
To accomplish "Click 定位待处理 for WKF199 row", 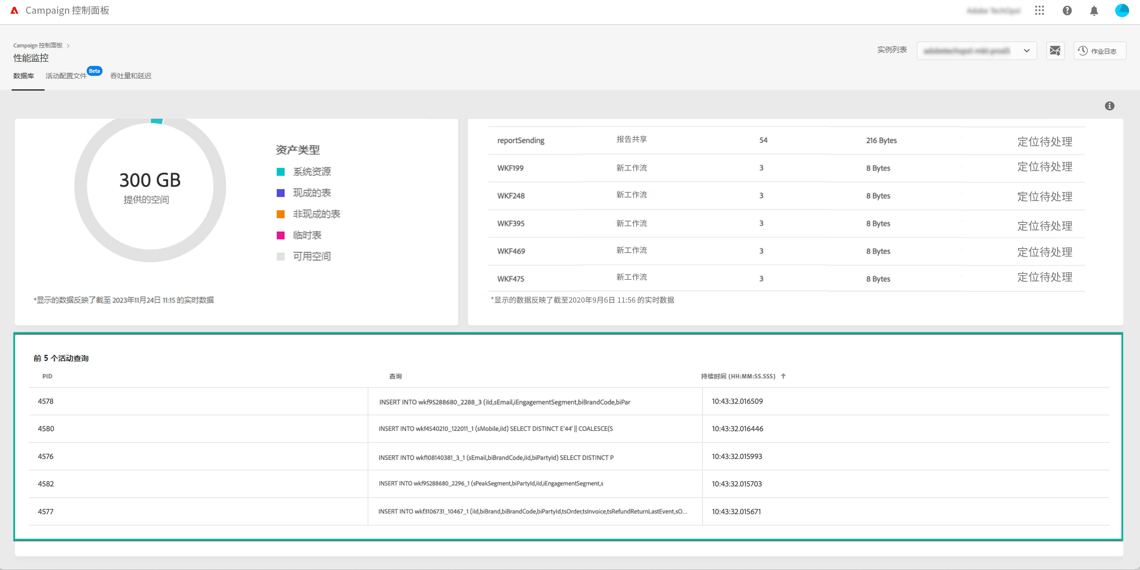I will (1044, 167).
